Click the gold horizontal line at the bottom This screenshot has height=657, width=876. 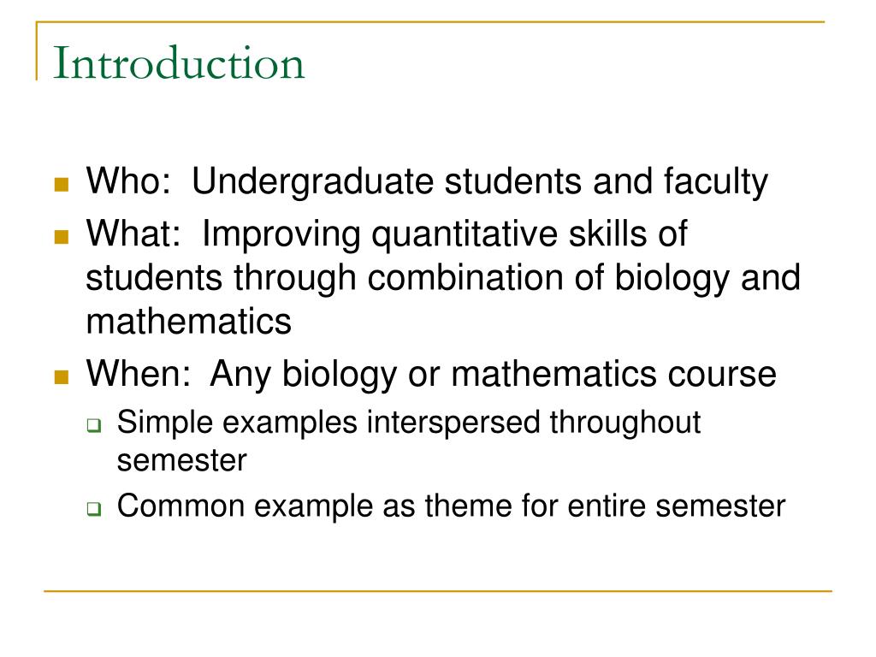pos(438,590)
